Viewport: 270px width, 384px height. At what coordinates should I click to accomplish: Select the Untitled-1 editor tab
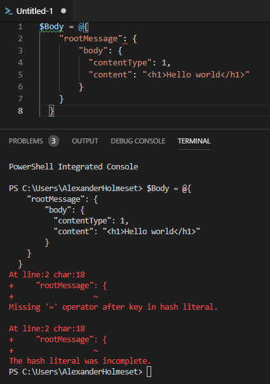[x=36, y=11]
